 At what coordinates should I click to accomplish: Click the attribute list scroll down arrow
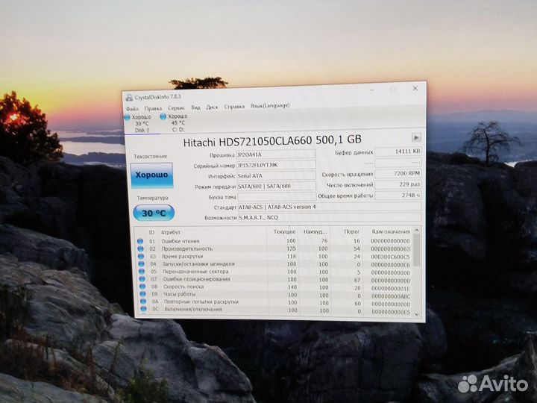[417, 314]
